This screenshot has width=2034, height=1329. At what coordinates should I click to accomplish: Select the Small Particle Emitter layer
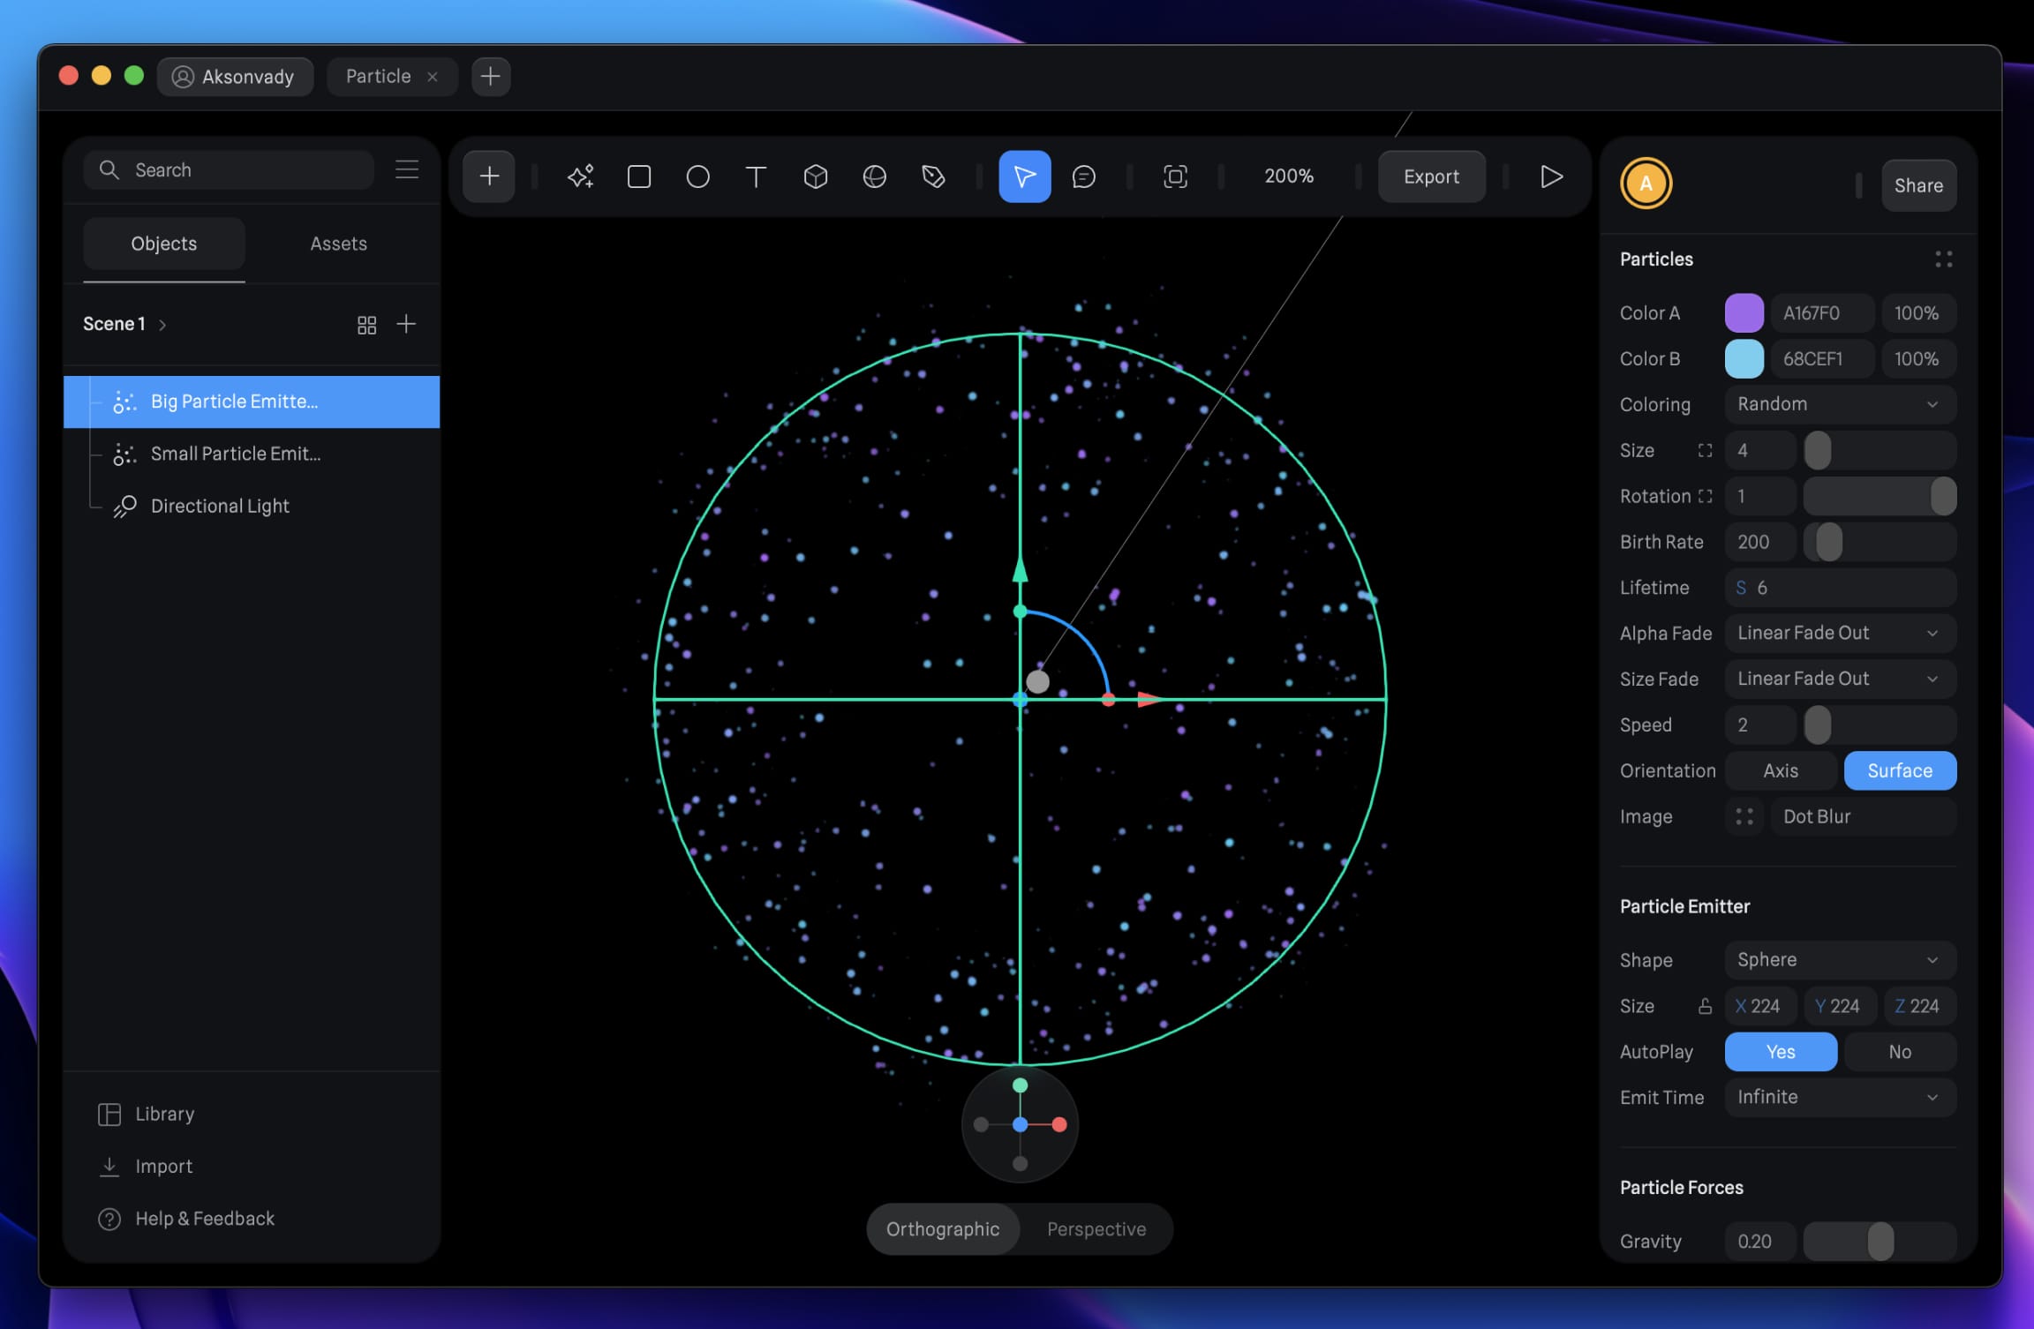click(x=236, y=454)
